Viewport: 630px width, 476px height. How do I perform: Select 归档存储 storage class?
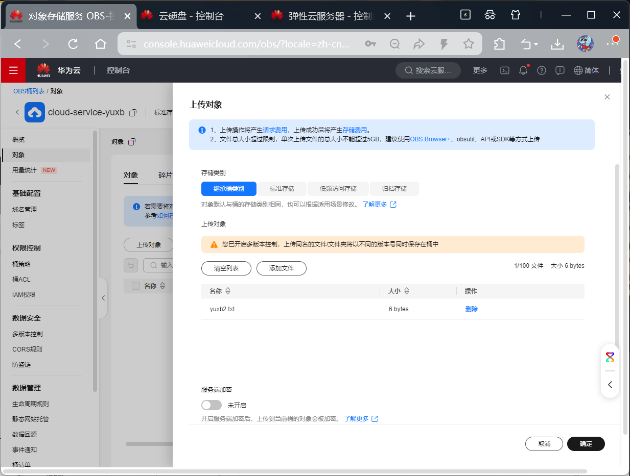[x=394, y=188]
